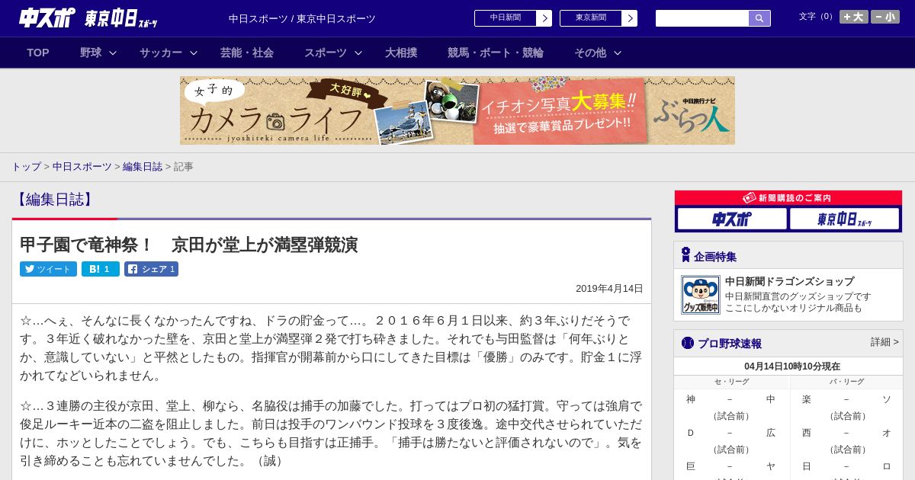Expand the サッカー dropdown chevron
Viewport: 915px width, 480px height.
pos(194,53)
